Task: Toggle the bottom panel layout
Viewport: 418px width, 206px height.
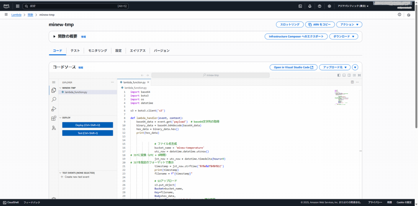Action: 344,75
